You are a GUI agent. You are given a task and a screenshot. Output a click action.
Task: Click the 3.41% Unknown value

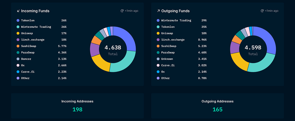click(202, 59)
